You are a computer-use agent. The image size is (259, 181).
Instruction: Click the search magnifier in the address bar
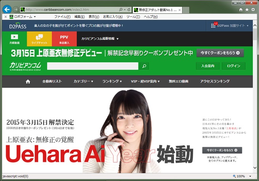click(x=121, y=10)
